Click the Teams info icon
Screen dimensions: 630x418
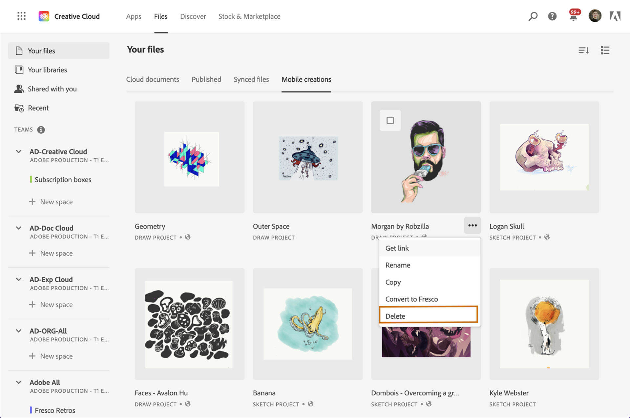click(x=41, y=130)
